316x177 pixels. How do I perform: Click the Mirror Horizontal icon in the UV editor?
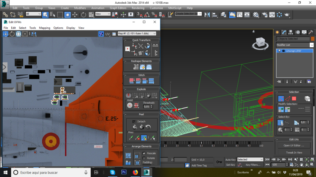coord(34,34)
